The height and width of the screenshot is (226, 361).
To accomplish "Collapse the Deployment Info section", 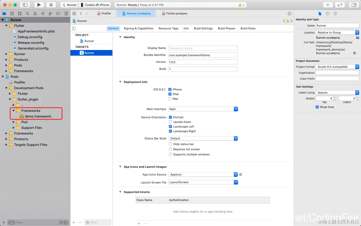I will (x=120, y=82).
